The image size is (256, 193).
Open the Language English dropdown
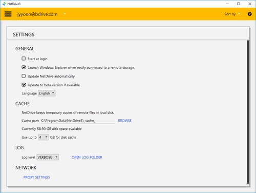[x=47, y=93]
